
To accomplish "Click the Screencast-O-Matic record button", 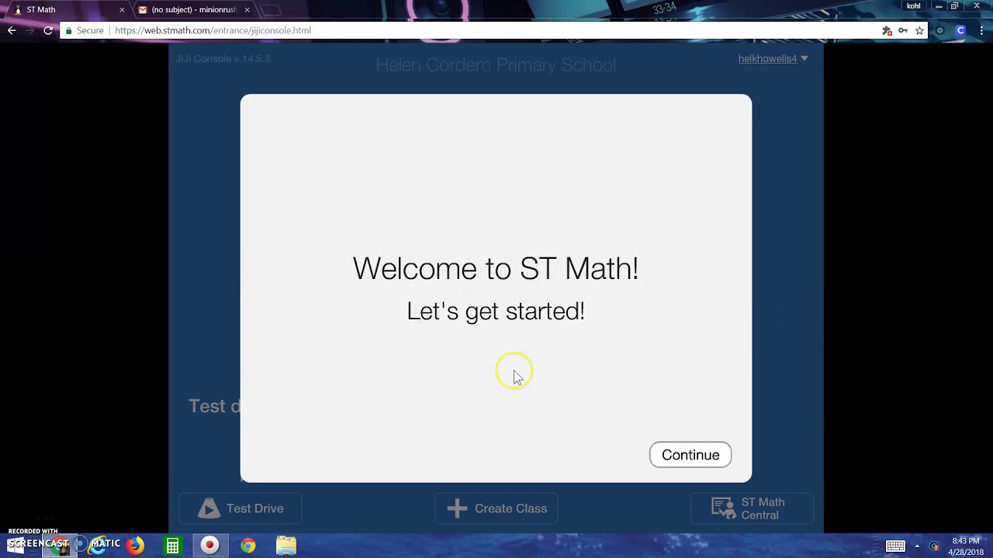I will tap(209, 546).
